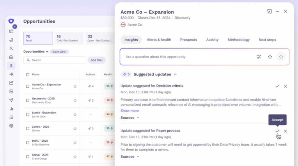Viewport: 298px width, 166px height.
Task: Open the trend chart sidebar icon
Action: (x=11, y=83)
